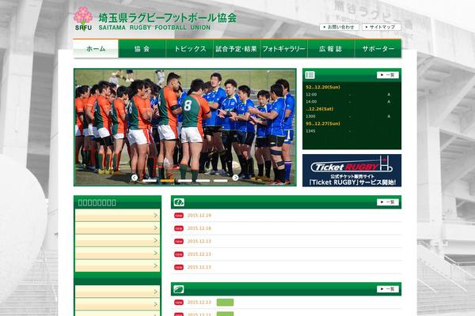Open 一覧 in the news section
475x316 pixels.
coord(387,202)
